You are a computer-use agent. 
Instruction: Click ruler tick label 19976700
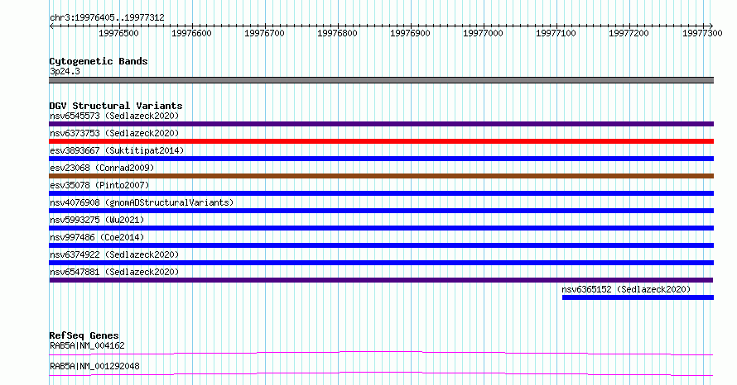[x=264, y=33]
